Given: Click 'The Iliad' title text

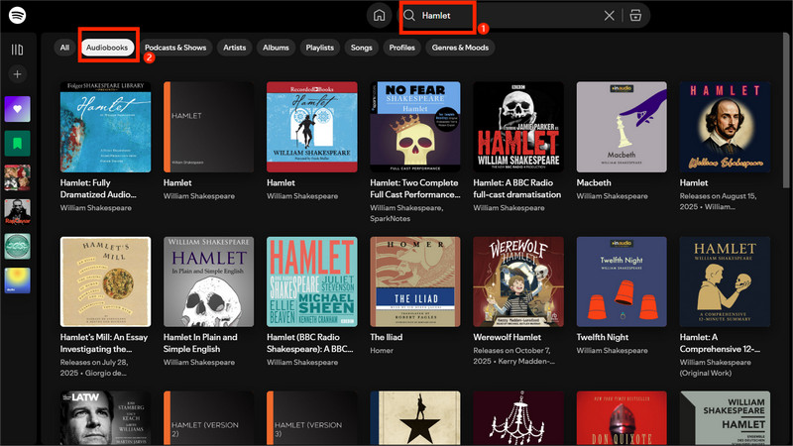Looking at the screenshot, I should [x=387, y=337].
